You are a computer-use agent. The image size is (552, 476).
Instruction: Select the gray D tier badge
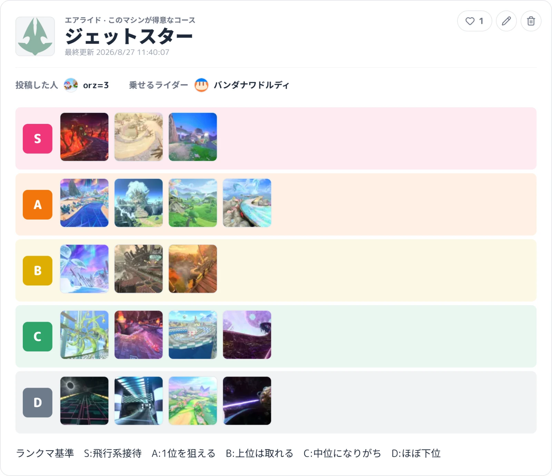pos(38,402)
